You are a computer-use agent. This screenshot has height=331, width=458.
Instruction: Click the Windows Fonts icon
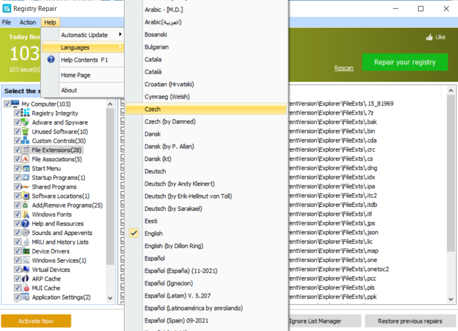click(25, 214)
